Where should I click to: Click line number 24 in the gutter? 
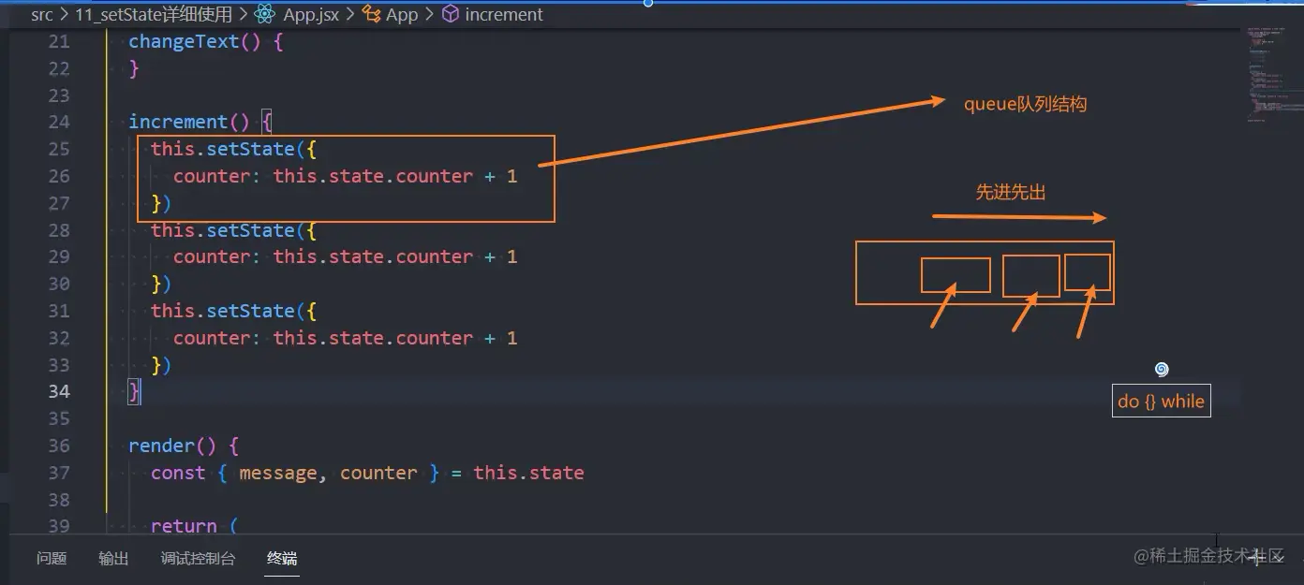coord(59,122)
